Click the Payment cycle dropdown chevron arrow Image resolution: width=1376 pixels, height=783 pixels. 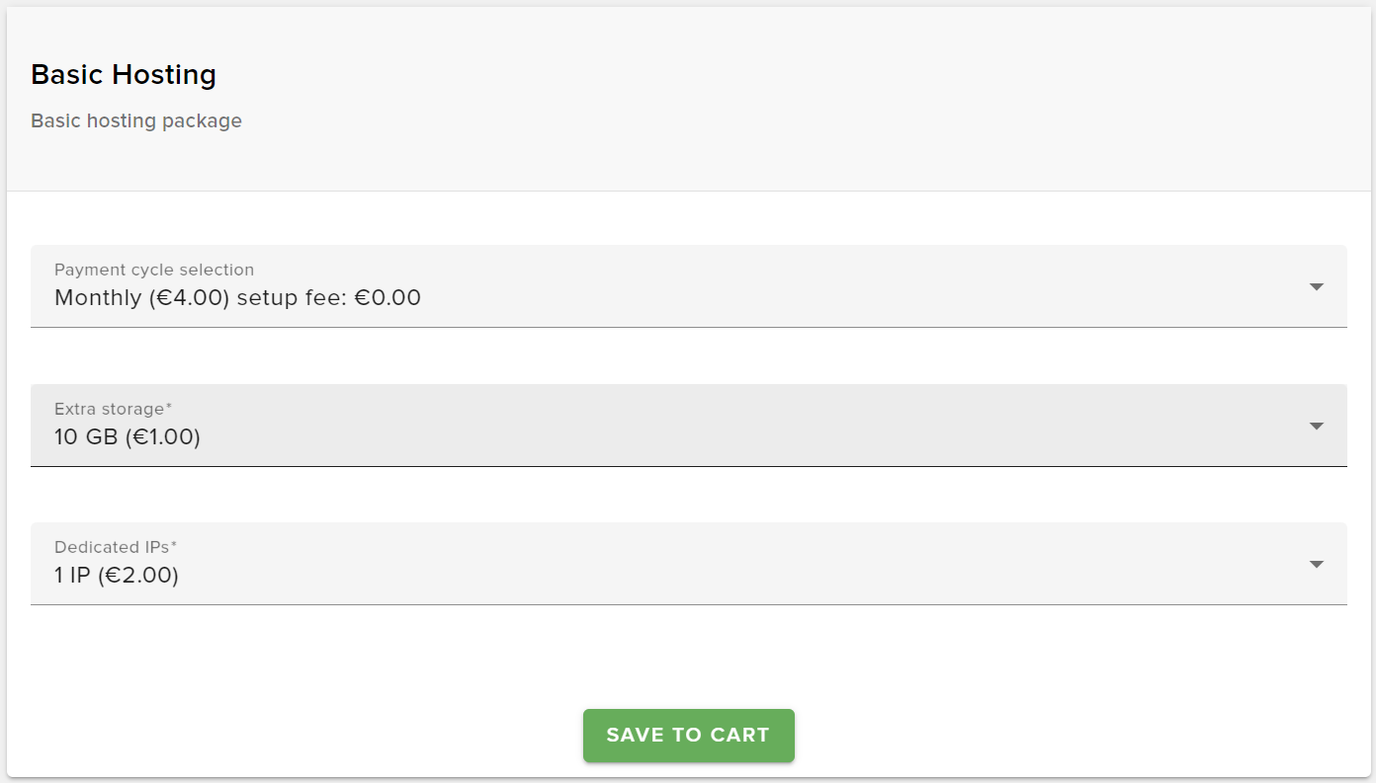click(x=1316, y=286)
